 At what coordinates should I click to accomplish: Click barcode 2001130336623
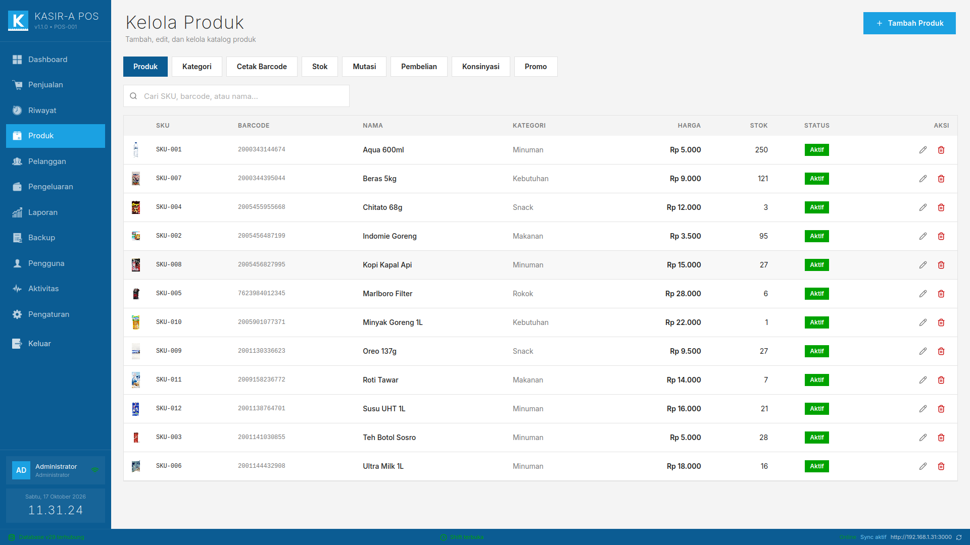pos(262,351)
